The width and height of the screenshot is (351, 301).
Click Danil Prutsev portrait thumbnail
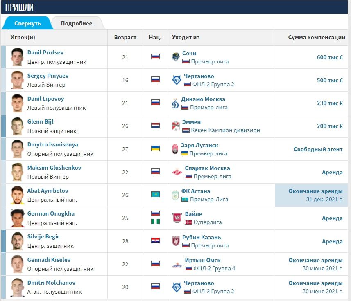point(17,57)
